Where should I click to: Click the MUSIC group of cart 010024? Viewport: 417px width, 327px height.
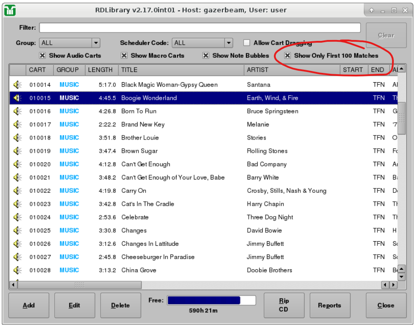69,217
